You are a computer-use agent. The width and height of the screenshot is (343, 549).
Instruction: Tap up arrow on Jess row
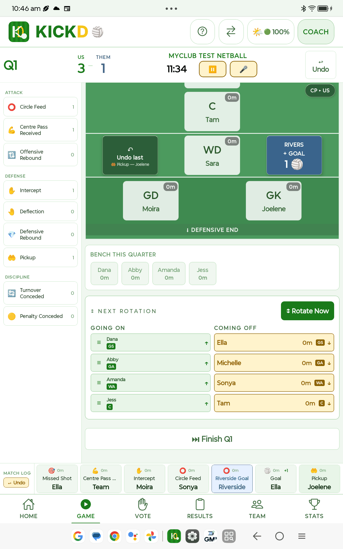pyautogui.click(x=206, y=404)
